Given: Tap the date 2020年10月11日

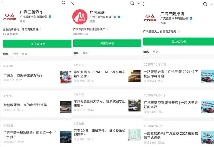Looking at the screenshot, I should point(155,64).
